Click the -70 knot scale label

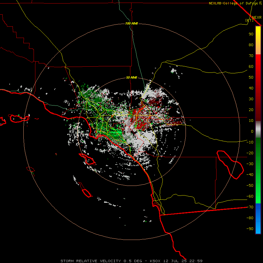[x=250, y=207]
